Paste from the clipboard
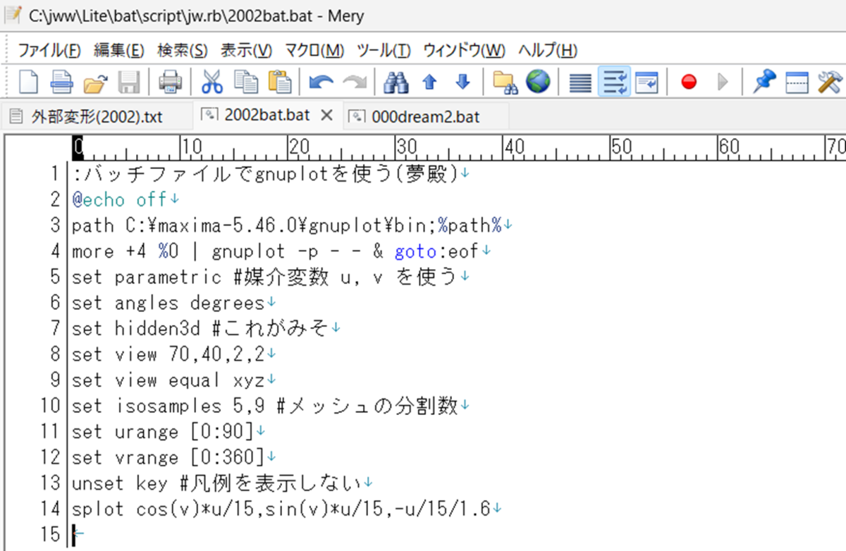Image resolution: width=846 pixels, height=551 pixels. pyautogui.click(x=279, y=81)
